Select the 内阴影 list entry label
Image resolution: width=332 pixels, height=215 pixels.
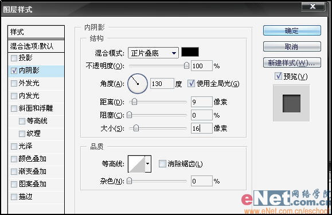tap(29, 71)
